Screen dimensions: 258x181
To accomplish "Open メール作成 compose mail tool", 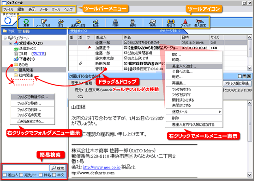I will (x=43, y=23).
